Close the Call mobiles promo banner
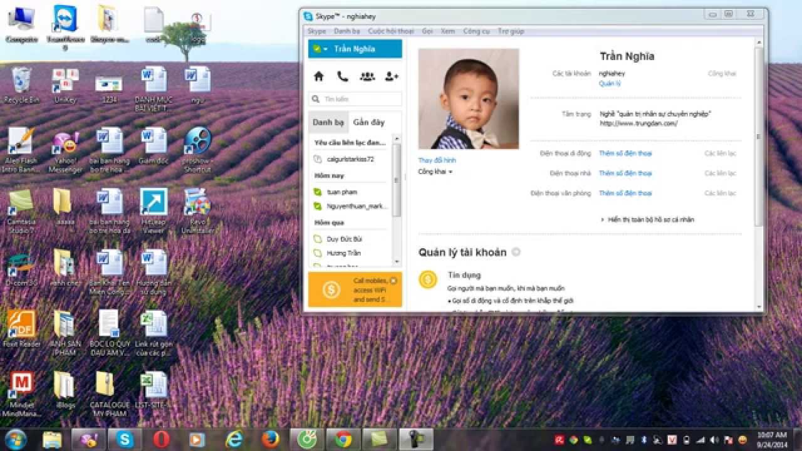Image resolution: width=802 pixels, height=451 pixels. (393, 281)
